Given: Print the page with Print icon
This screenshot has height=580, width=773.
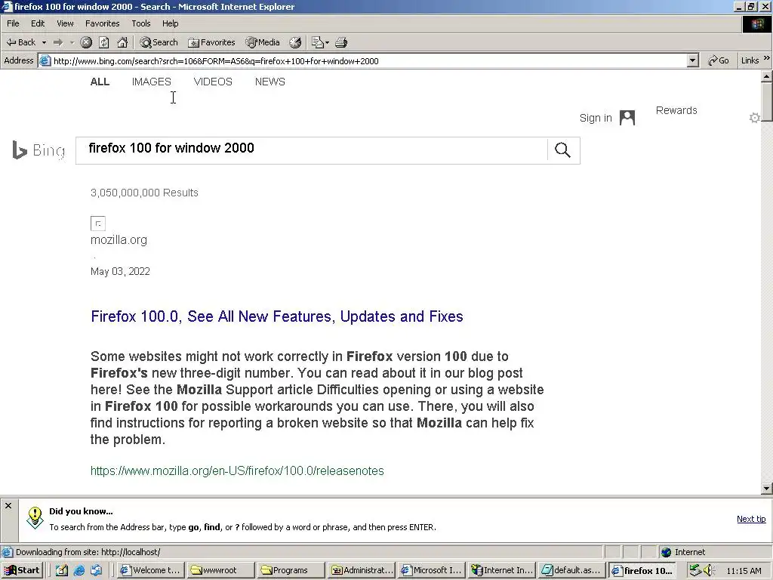Looking at the screenshot, I should tap(341, 42).
